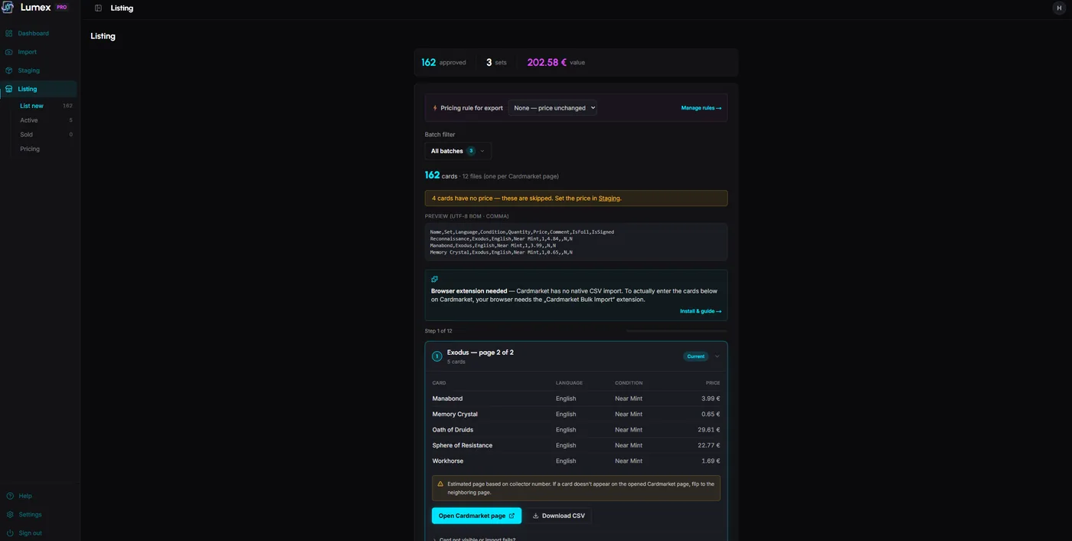
Task: Open the Active listings submenu
Action: pos(46,120)
